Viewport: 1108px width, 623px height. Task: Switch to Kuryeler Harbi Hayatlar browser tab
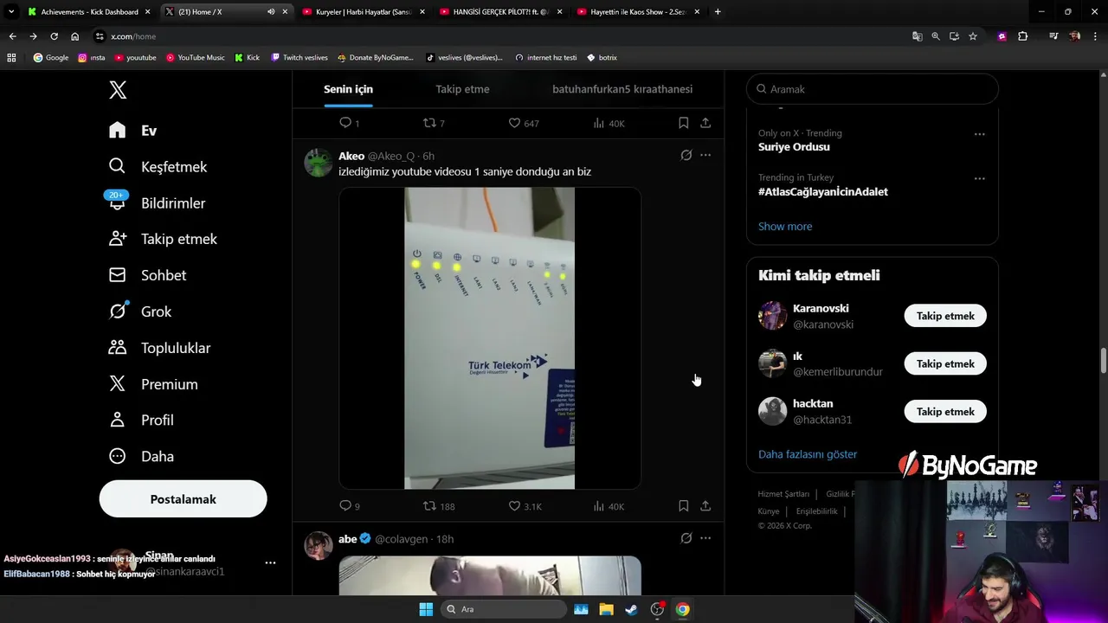click(x=364, y=12)
